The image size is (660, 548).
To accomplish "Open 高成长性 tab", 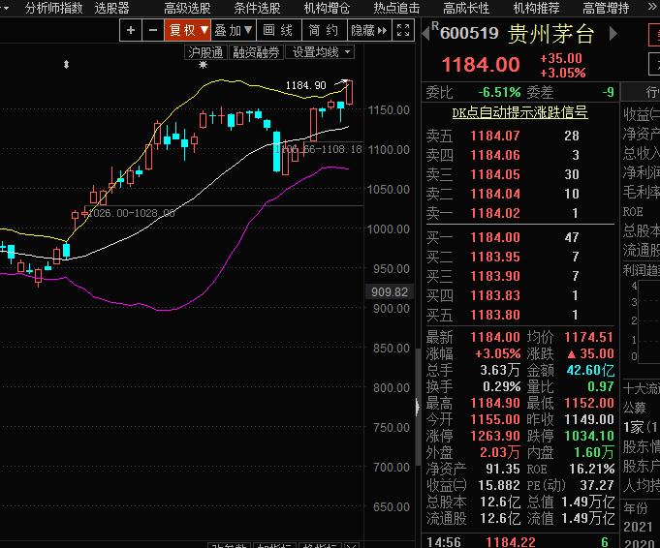I will (466, 8).
